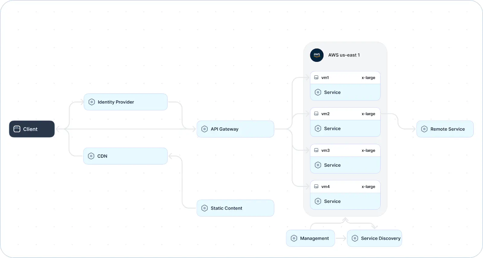
Task: Click the hexagon icon in API Gateway node
Action: click(x=204, y=129)
